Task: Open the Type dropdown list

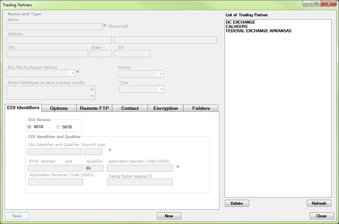Action: point(161,89)
